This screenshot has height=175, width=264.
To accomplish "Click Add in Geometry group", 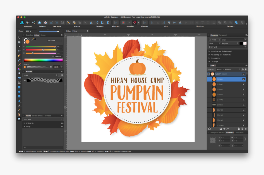I will pos(219,23).
